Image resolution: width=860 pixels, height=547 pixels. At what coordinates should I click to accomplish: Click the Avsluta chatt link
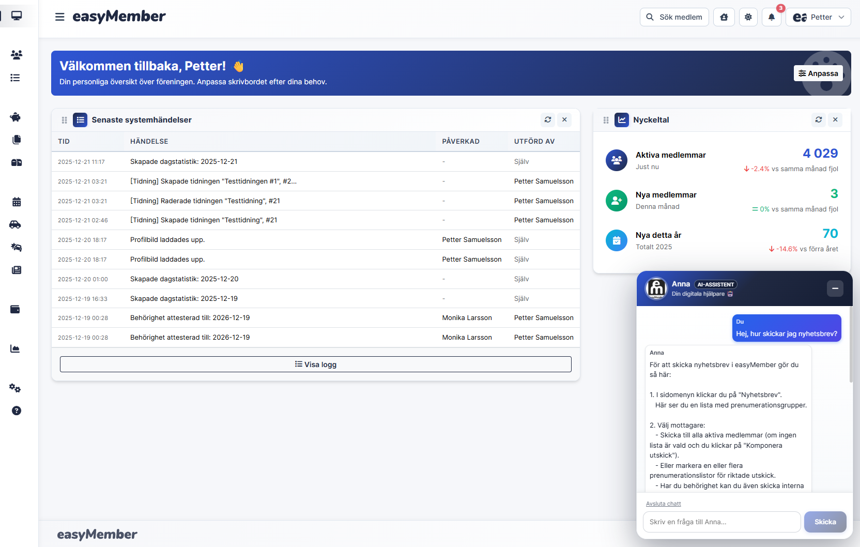[x=663, y=504]
